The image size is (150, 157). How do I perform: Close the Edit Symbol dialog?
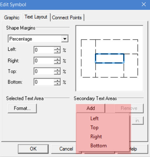click(144, 5)
